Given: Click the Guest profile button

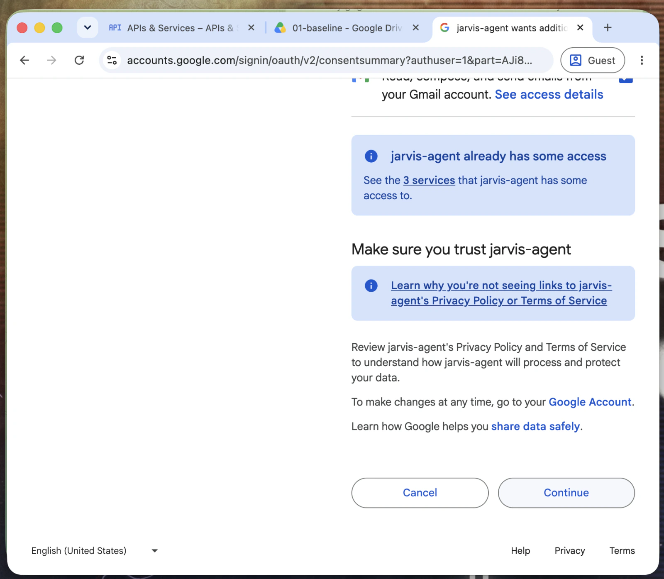Looking at the screenshot, I should click(x=593, y=61).
